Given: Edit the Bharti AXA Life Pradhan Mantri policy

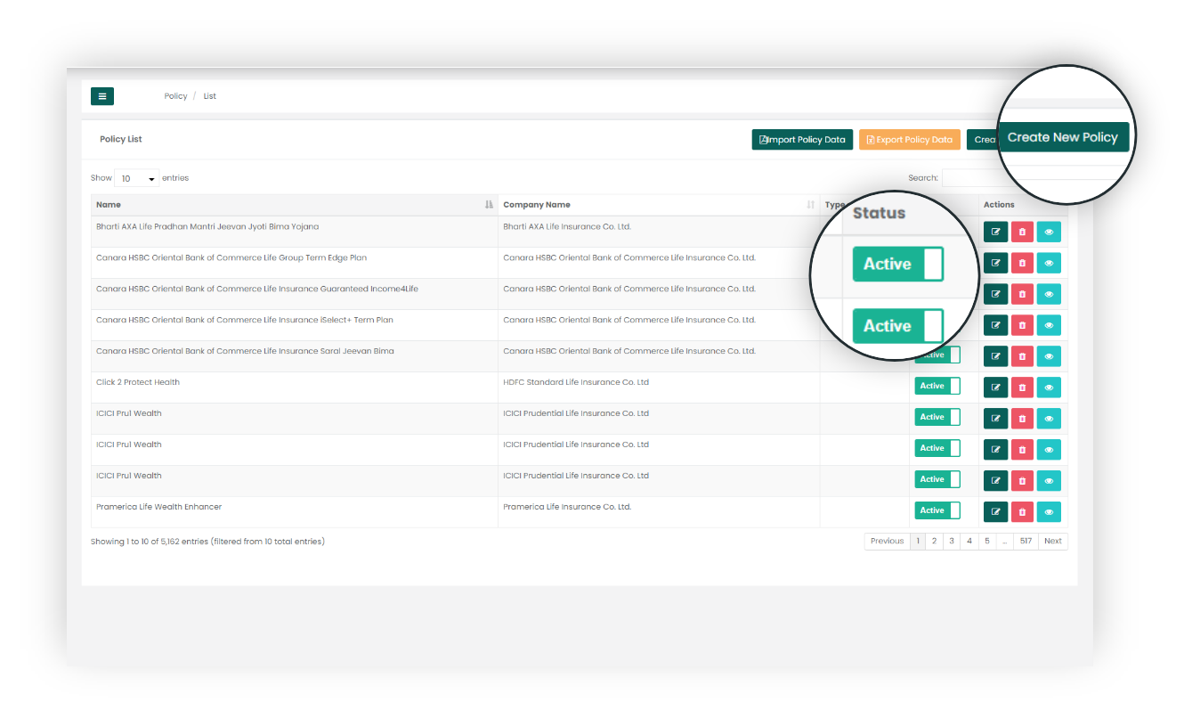Looking at the screenshot, I should pyautogui.click(x=995, y=232).
